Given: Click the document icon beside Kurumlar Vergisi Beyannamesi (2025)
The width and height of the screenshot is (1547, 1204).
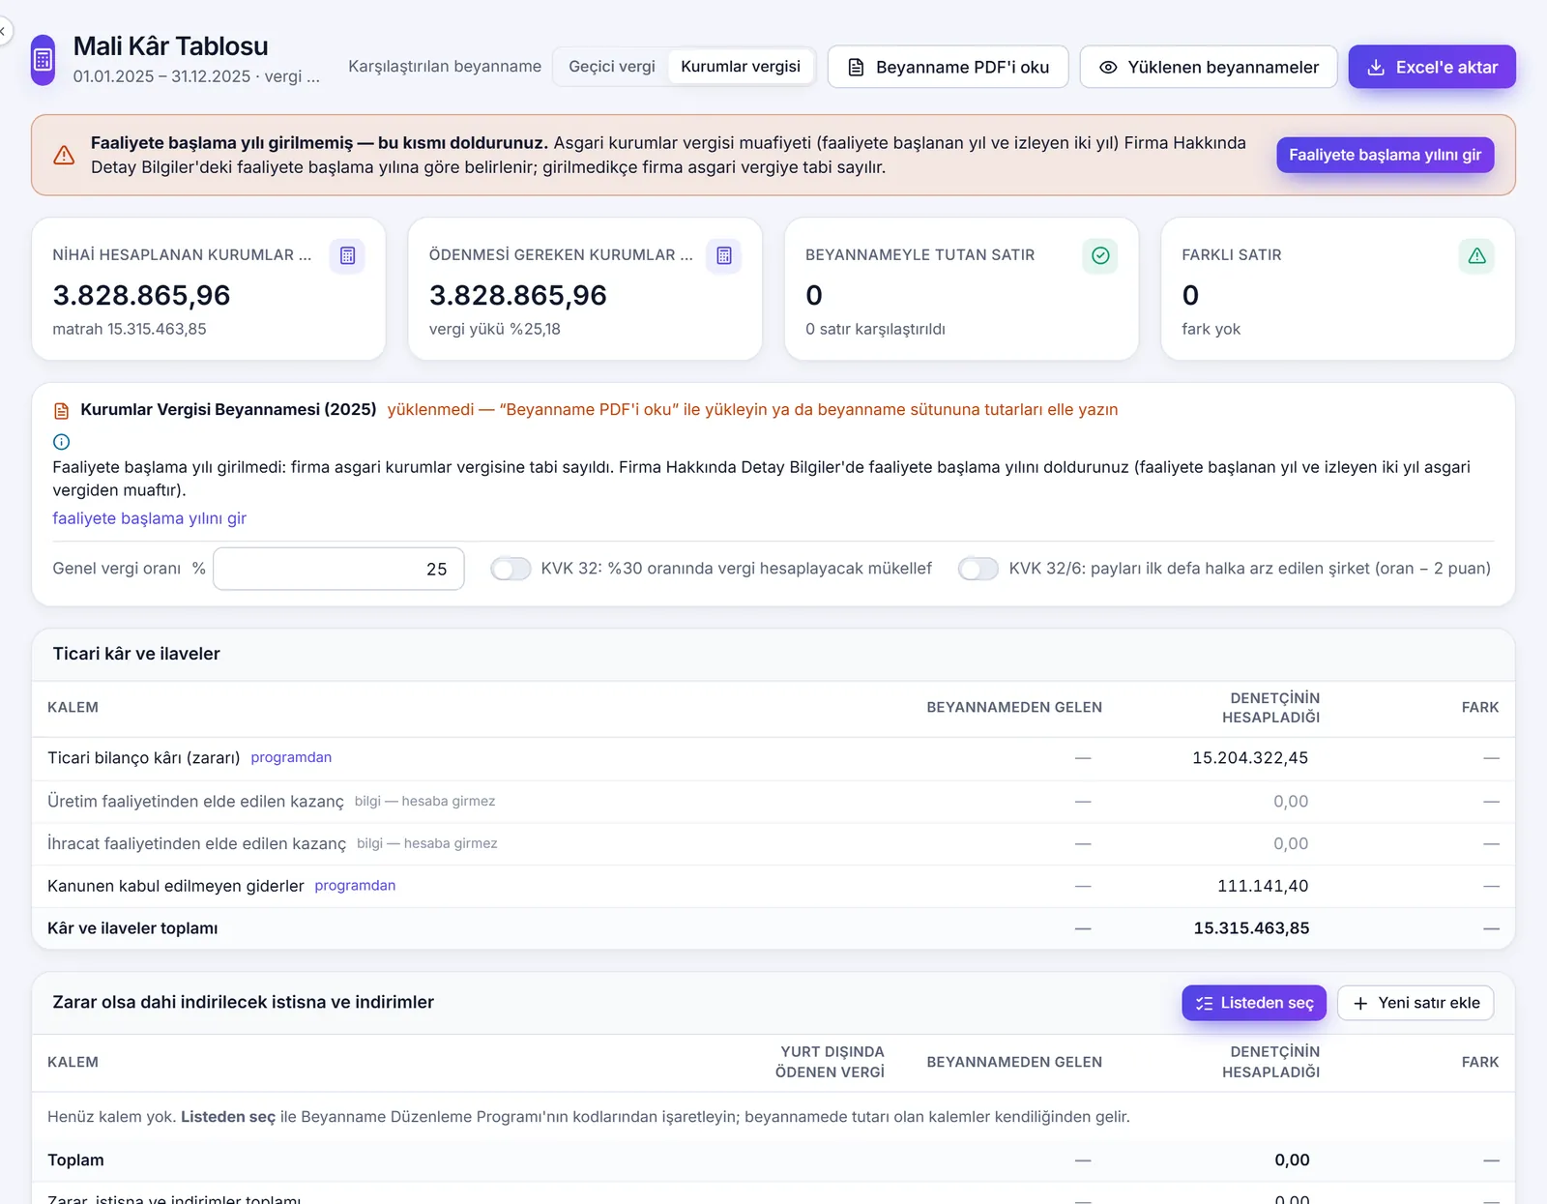Looking at the screenshot, I should tap(61, 411).
